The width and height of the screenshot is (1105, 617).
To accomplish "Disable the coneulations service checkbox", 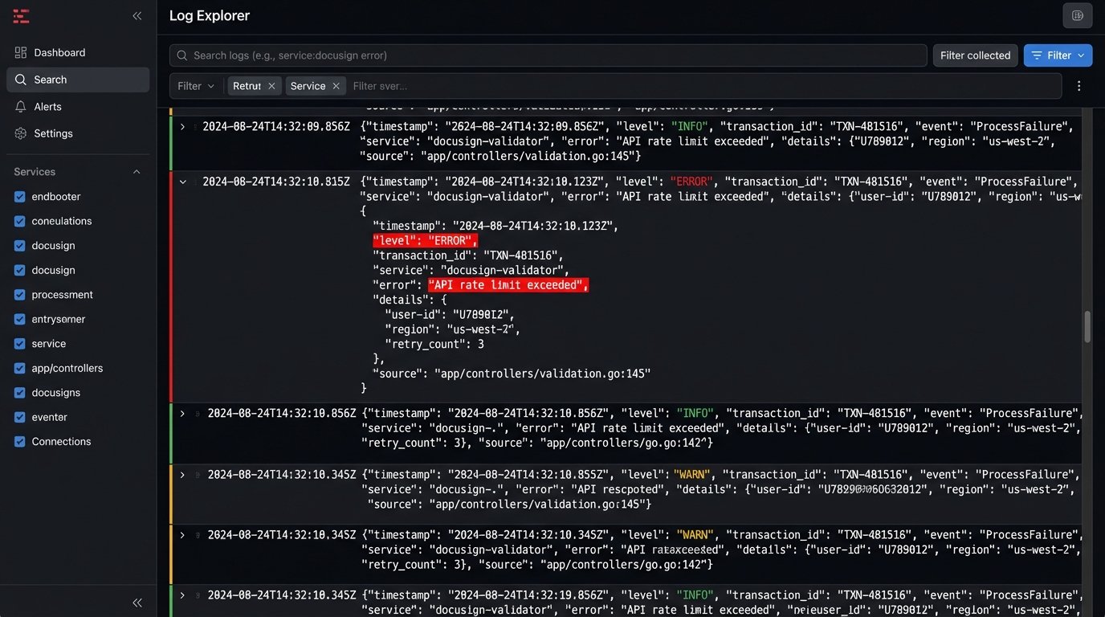I will tap(19, 221).
